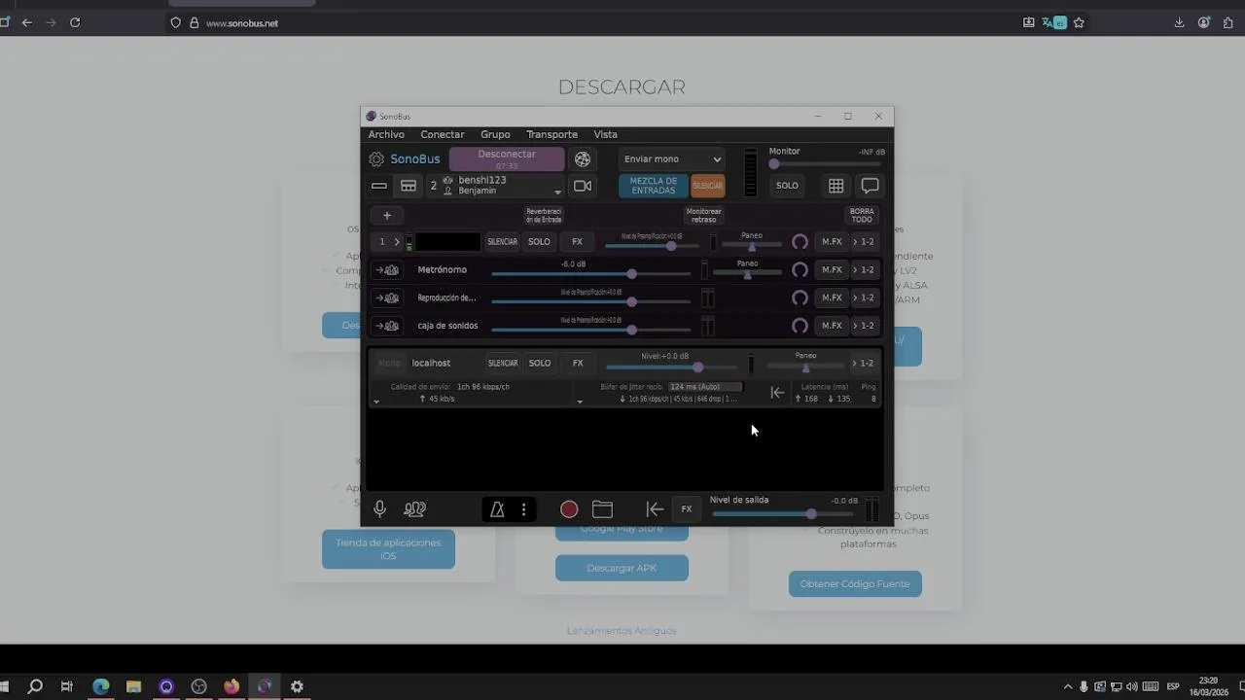Open the recordings folder icon

pyautogui.click(x=602, y=509)
